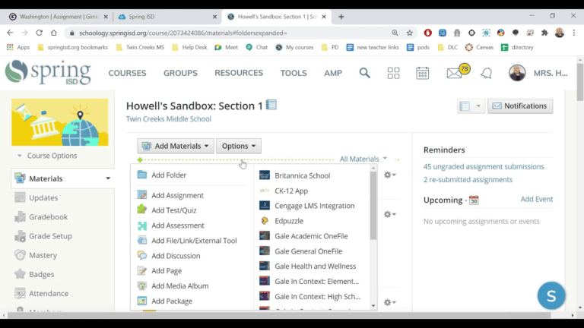Click the Add Event link
The image size is (584, 328).
(537, 199)
